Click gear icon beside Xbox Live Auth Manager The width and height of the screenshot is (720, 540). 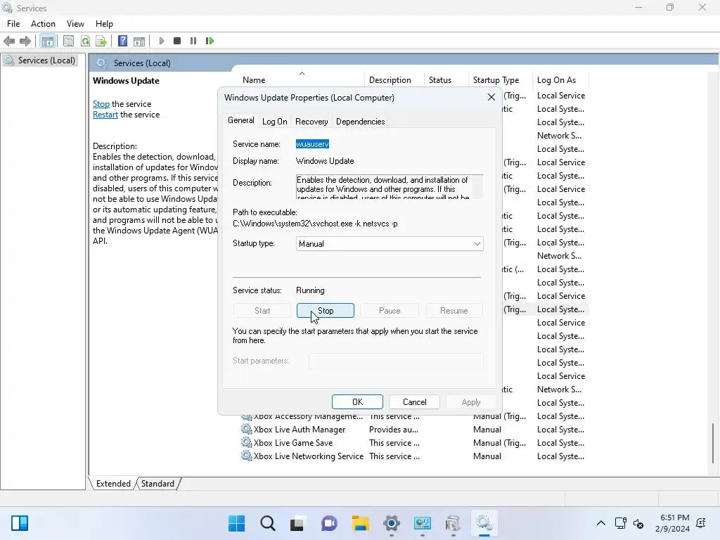[247, 430]
